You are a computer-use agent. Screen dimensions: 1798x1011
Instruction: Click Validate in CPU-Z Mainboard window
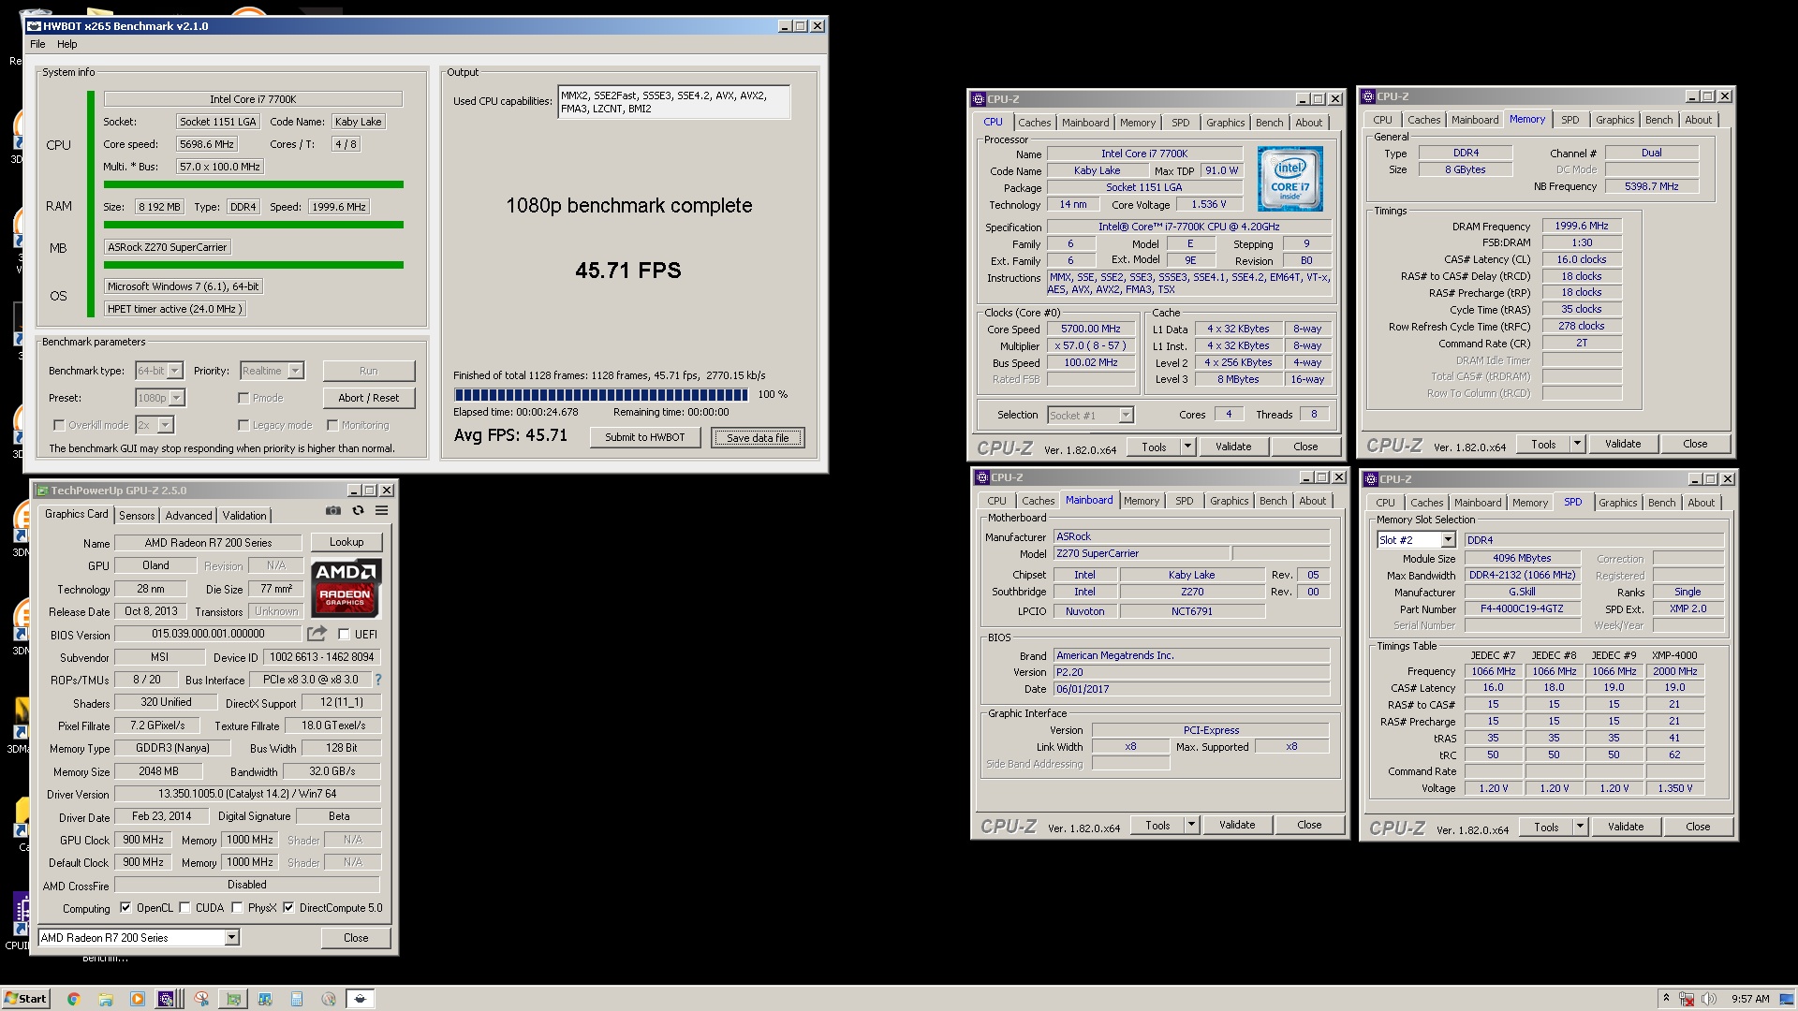tap(1237, 825)
